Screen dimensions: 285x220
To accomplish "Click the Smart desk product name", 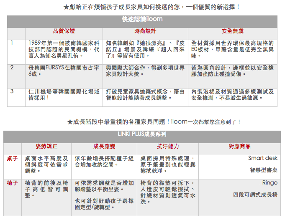I will point(263,158).
